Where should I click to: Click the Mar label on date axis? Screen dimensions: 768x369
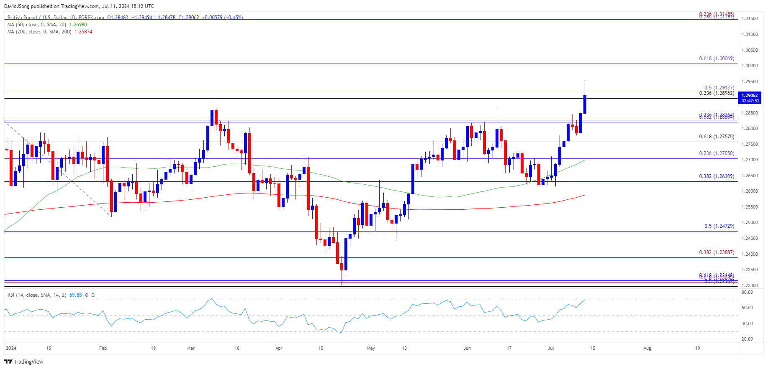tap(191, 348)
